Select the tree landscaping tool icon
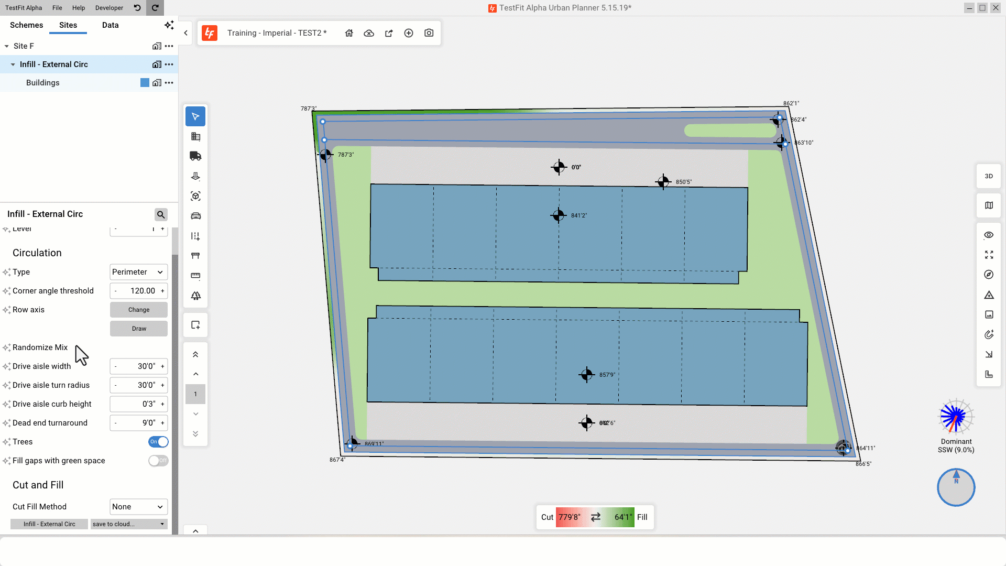The height and width of the screenshot is (566, 1006). coord(195,296)
